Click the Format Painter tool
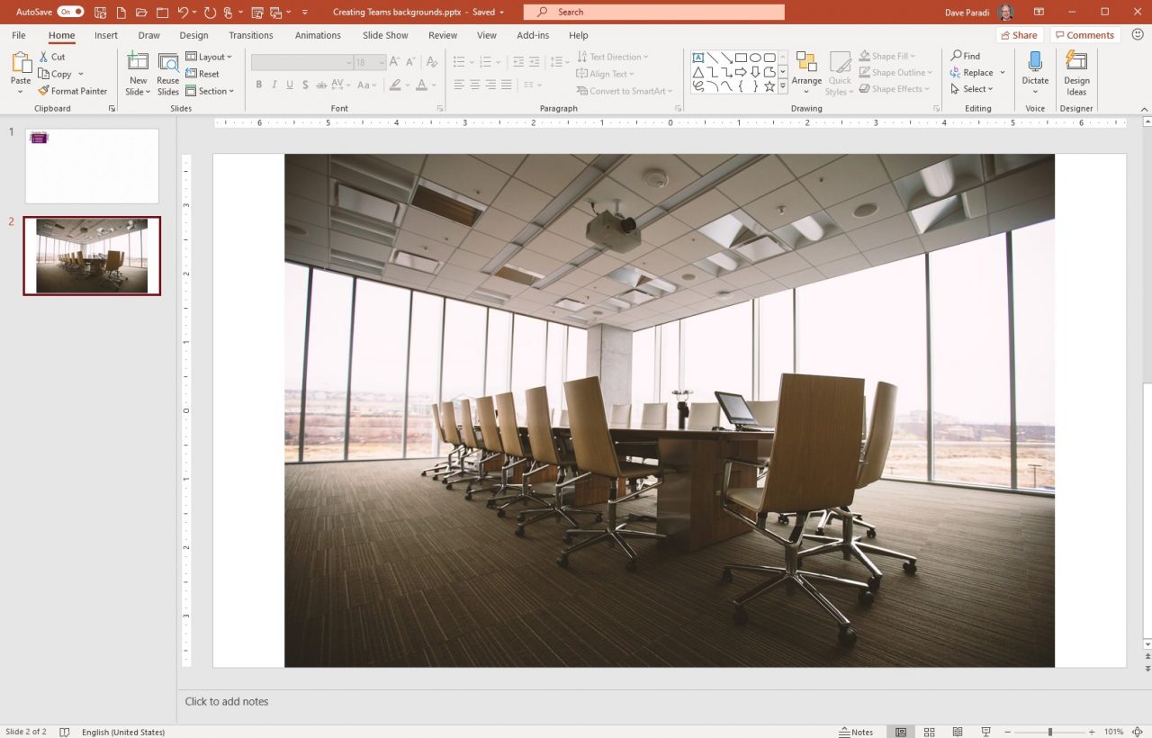1152x738 pixels. tap(72, 90)
